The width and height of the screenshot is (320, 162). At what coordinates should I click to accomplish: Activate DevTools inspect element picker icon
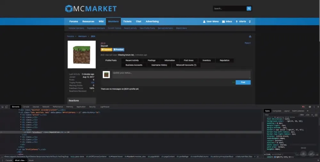click(3, 107)
